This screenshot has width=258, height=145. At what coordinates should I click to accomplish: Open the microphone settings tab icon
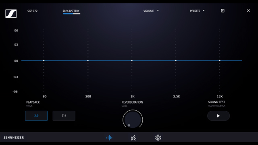(133, 138)
